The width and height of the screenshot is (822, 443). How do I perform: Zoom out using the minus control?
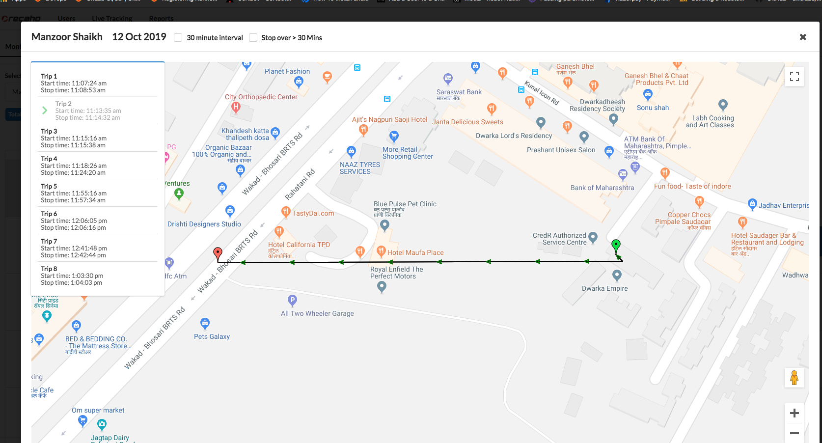794,433
